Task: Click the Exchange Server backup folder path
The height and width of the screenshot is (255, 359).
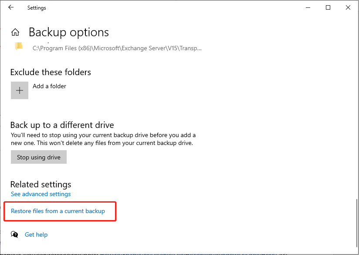Action: click(x=118, y=48)
